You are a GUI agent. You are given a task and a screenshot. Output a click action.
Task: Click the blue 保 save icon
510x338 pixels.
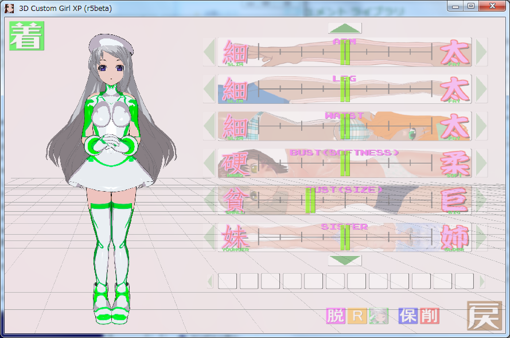pos(408,316)
